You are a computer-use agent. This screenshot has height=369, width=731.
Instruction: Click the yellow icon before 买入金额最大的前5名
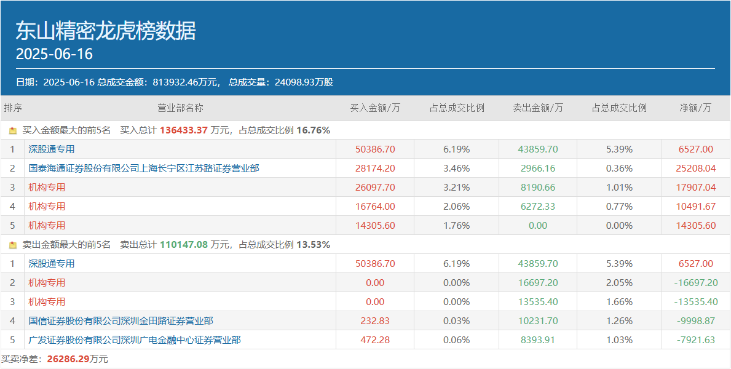[x=12, y=130]
